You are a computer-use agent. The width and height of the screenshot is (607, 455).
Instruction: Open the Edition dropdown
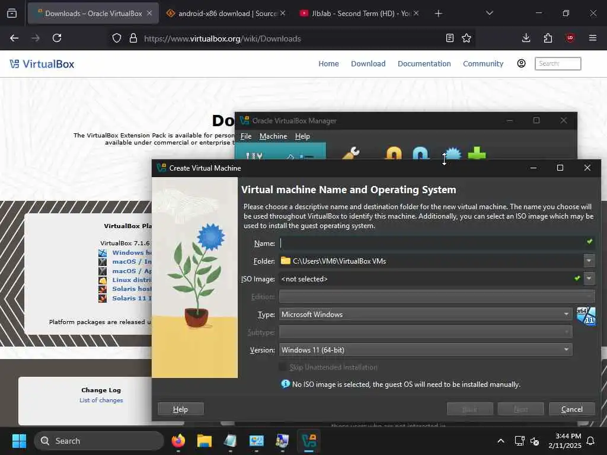(x=437, y=296)
